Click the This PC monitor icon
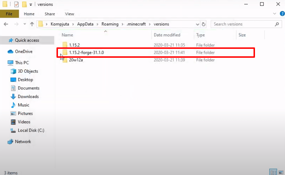 point(10,63)
